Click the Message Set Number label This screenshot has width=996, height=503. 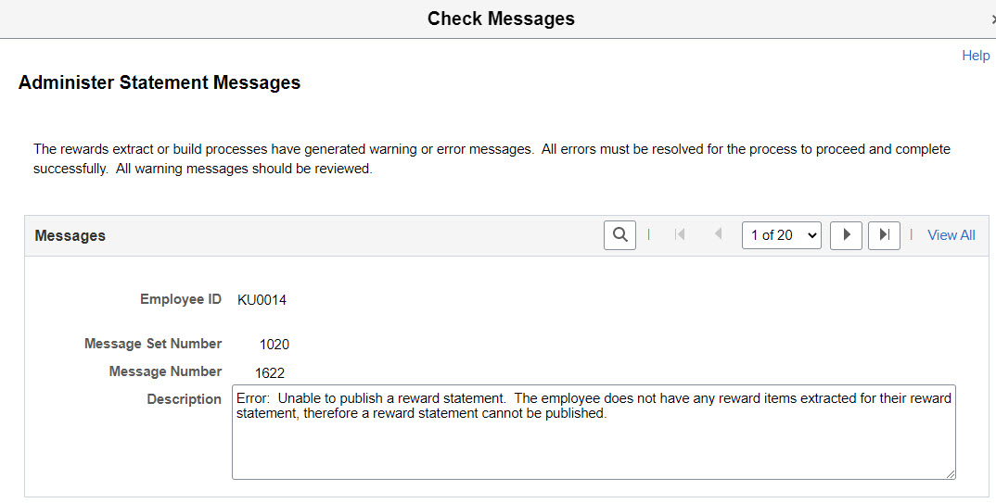click(x=153, y=344)
